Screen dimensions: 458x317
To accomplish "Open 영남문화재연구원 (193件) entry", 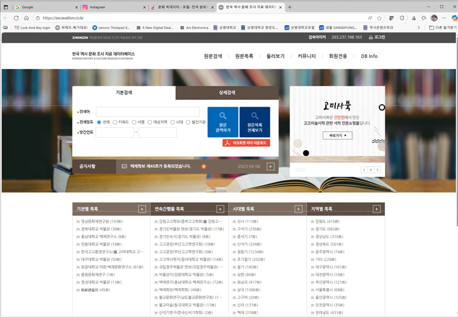I will coord(102,222).
